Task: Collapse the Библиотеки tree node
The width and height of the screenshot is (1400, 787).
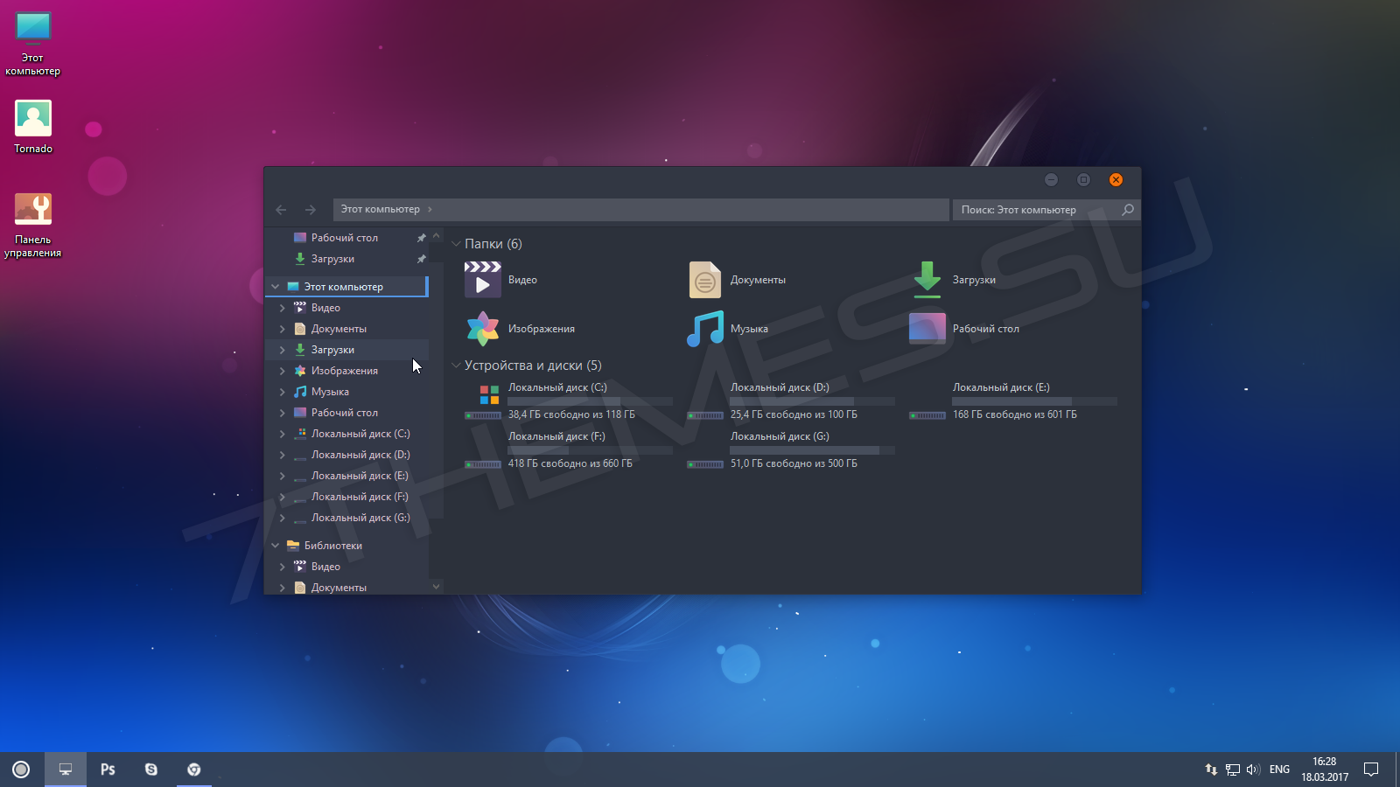Action: (275, 546)
